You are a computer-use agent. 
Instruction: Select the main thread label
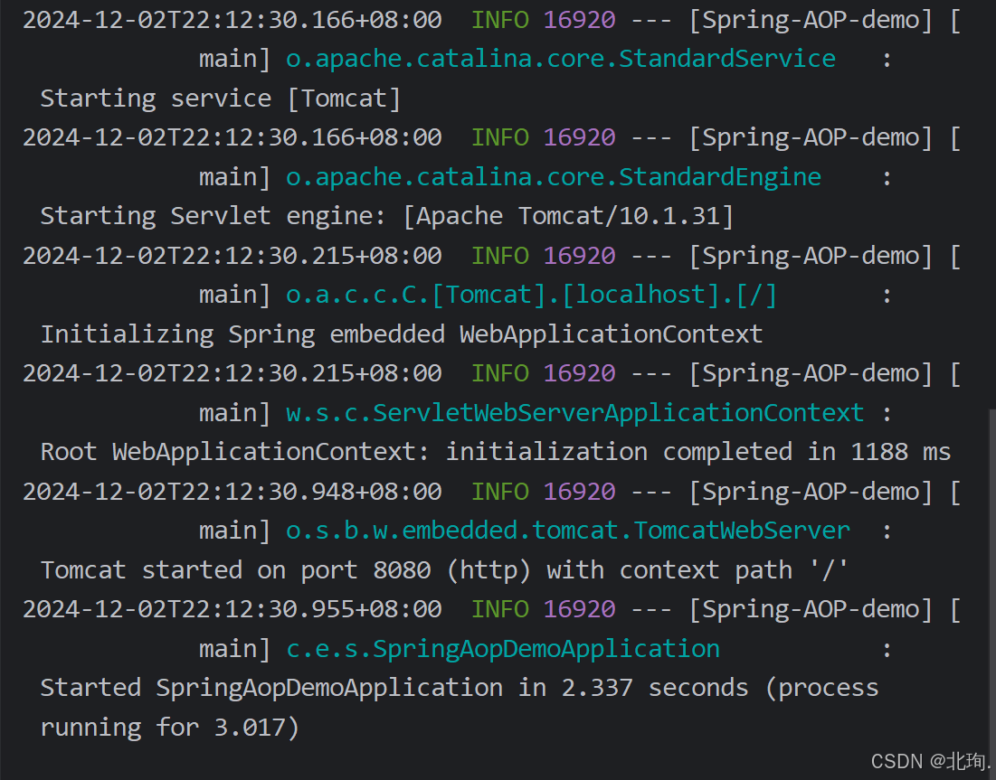(228, 58)
